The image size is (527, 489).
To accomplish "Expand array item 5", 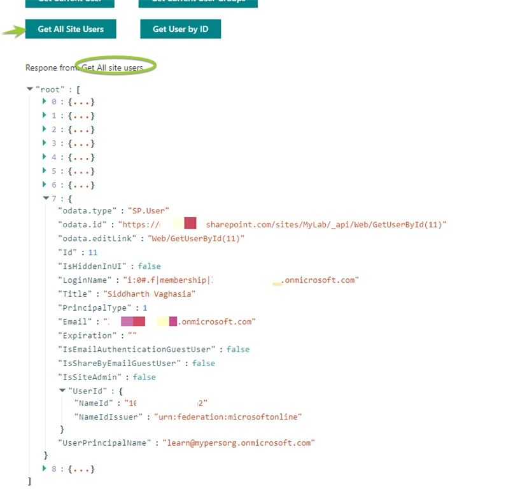I will pos(45,171).
